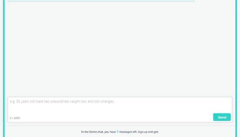Click the teal Send button

pyautogui.click(x=222, y=117)
